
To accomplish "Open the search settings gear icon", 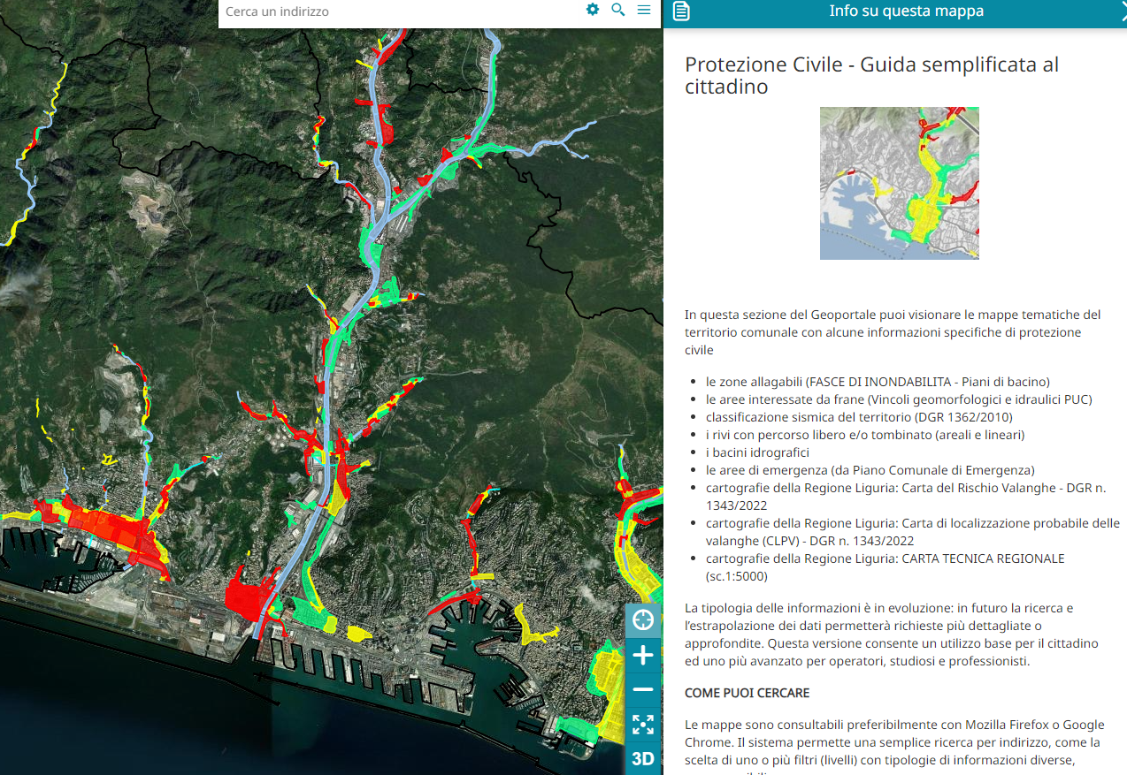I will tap(593, 10).
